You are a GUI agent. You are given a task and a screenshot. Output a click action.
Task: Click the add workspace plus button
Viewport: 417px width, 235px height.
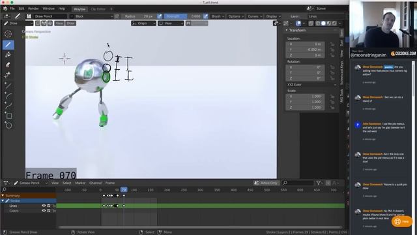pyautogui.click(x=111, y=9)
